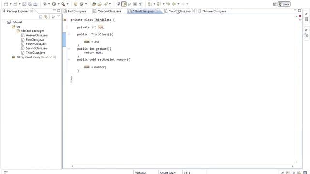The image size is (310, 174).
Task: Run the program with Run icon
Action: (x=54, y=4)
